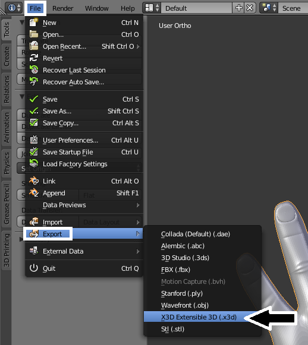Click the Load Factory Settings icon
The image size is (308, 345).
click(x=34, y=164)
